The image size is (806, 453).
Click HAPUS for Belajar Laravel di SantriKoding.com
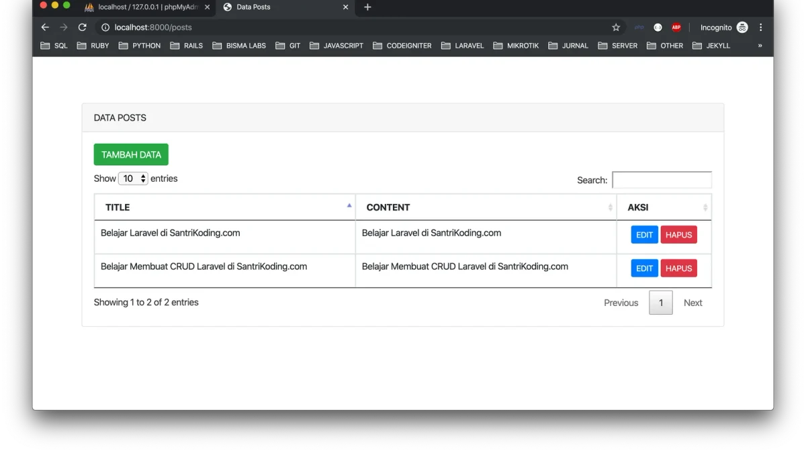[x=679, y=235]
